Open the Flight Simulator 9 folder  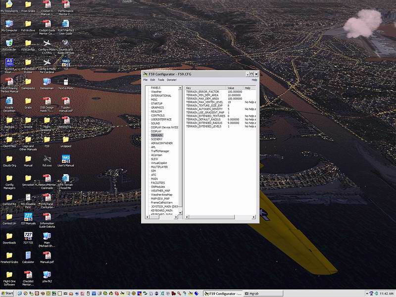[47, 120]
